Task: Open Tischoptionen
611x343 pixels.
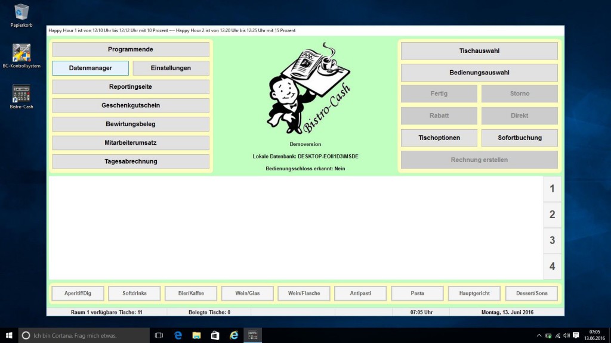Action: click(x=439, y=138)
